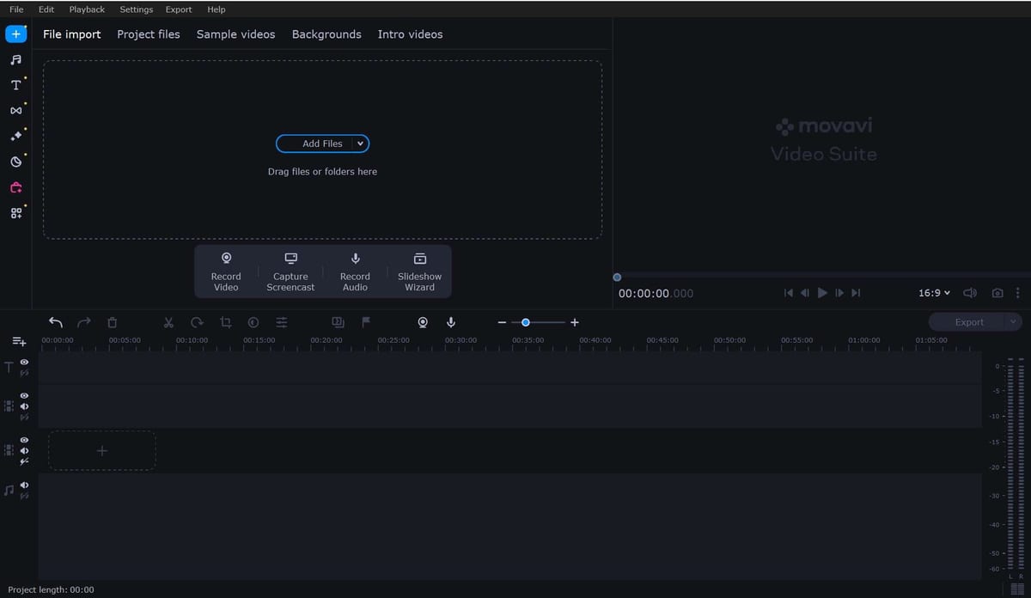Take a snapshot with the camera icon
This screenshot has width=1031, height=598.
[x=997, y=293]
